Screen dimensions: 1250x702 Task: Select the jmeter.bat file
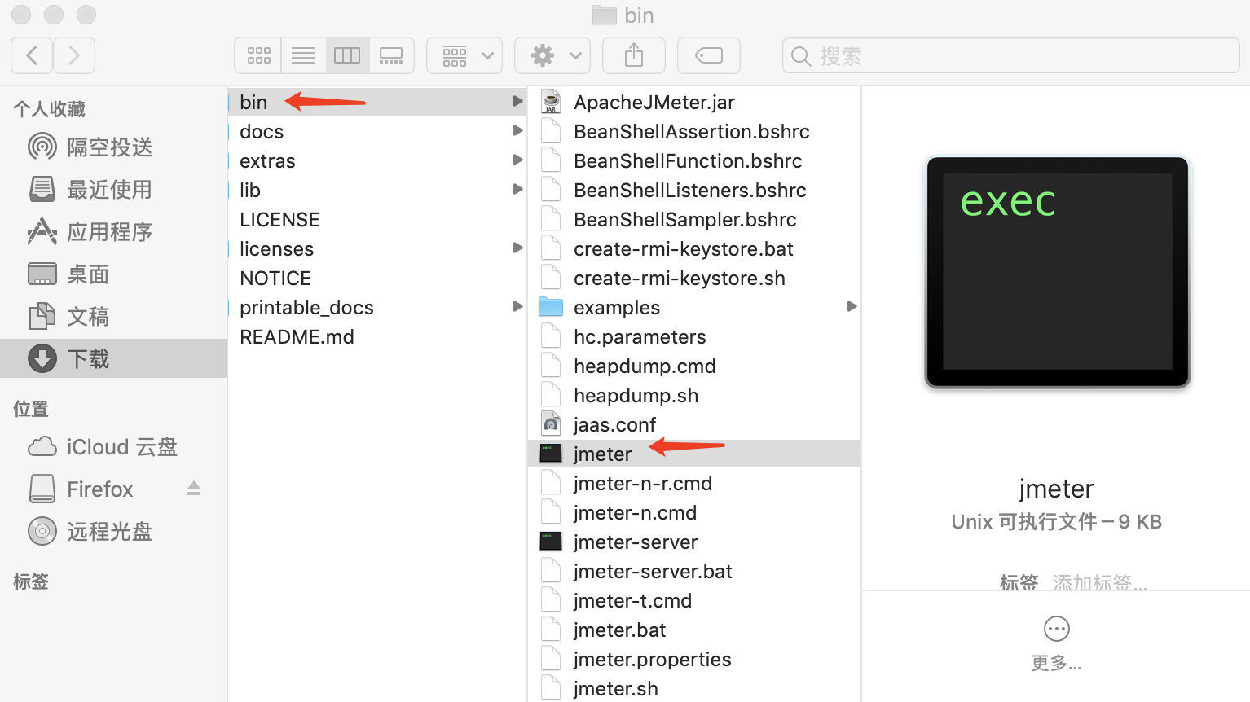(x=694, y=630)
